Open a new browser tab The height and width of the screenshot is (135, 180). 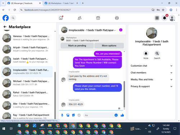coord(83,3)
